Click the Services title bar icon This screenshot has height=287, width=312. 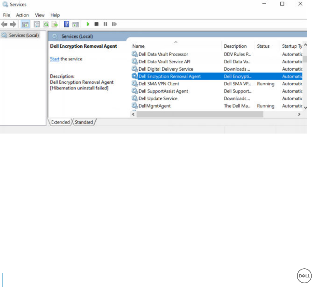(x=5, y=4)
